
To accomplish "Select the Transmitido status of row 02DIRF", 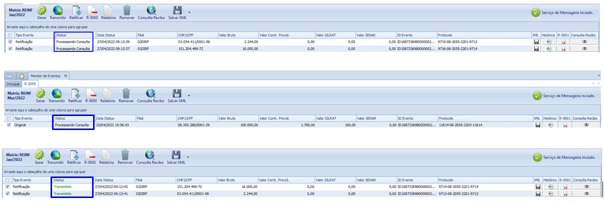I will (63, 193).
